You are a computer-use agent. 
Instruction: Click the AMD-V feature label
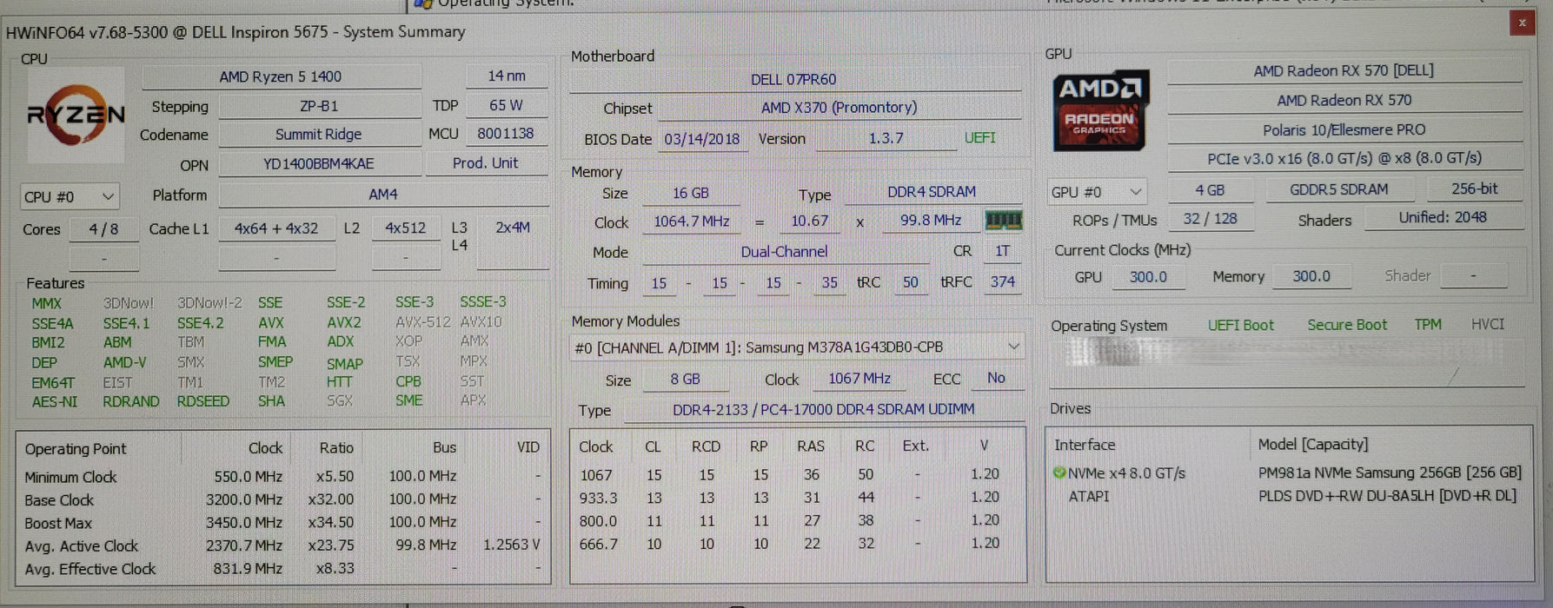[124, 362]
